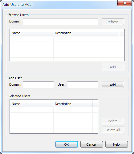
Task: Click the Delete button
Action: tap(113, 121)
